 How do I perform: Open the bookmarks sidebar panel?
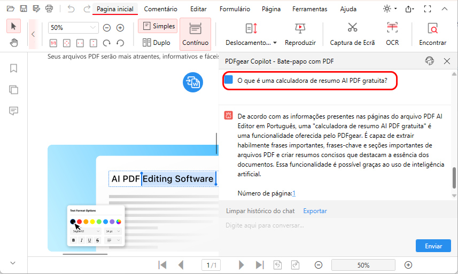click(x=13, y=68)
